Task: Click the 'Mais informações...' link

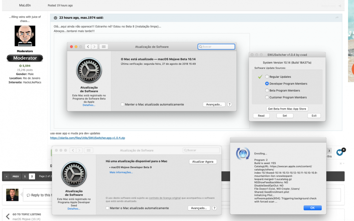Action: 121,172
